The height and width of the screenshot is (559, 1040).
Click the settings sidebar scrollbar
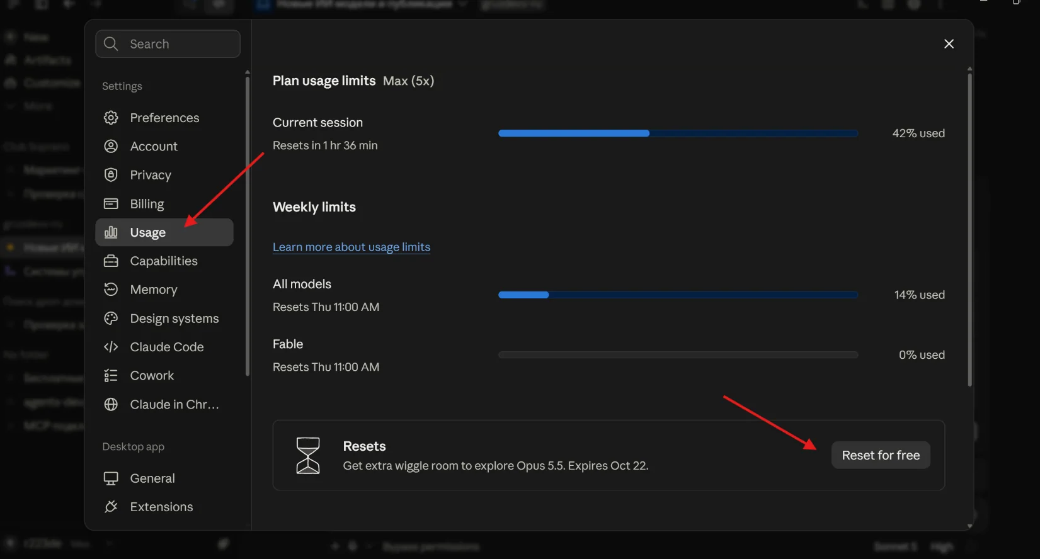(x=248, y=225)
